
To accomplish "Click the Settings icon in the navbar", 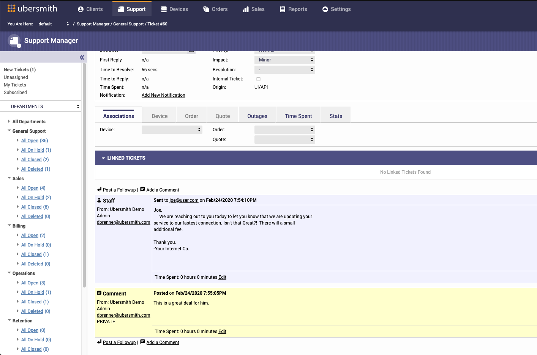I will pos(325,9).
